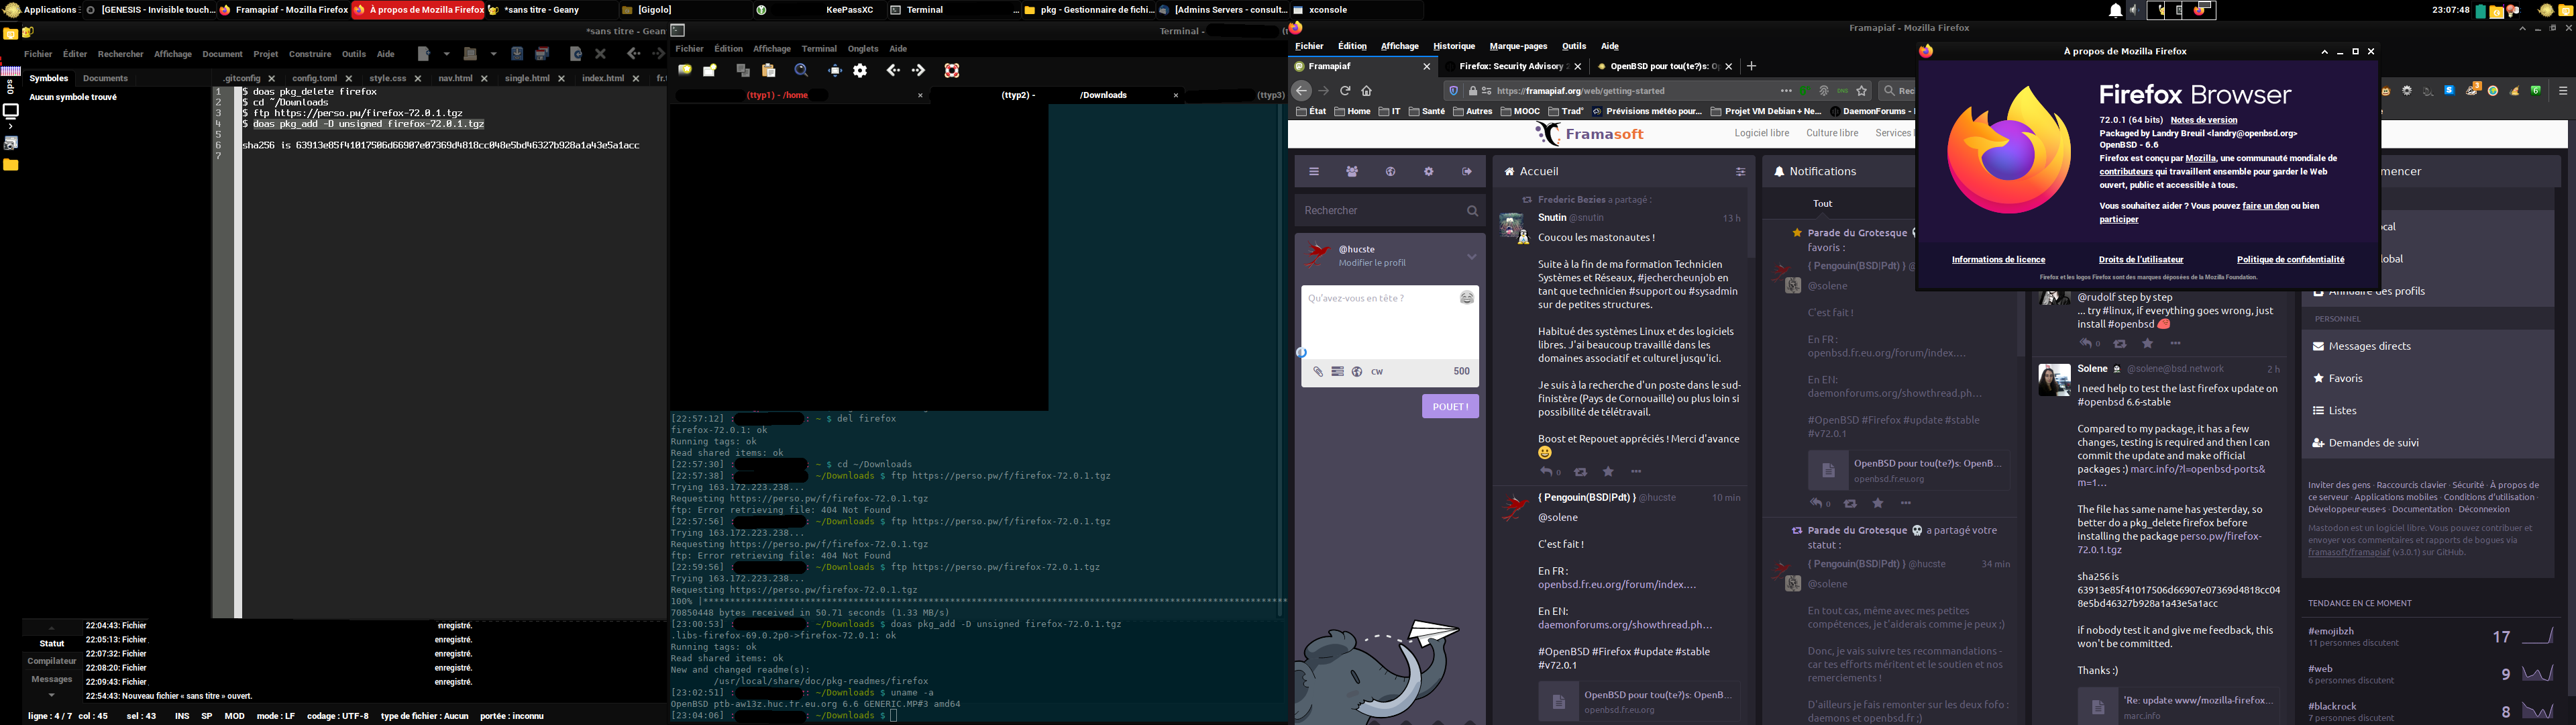Click Firefox back navigation button
The width and height of the screenshot is (2576, 725).
[1302, 90]
